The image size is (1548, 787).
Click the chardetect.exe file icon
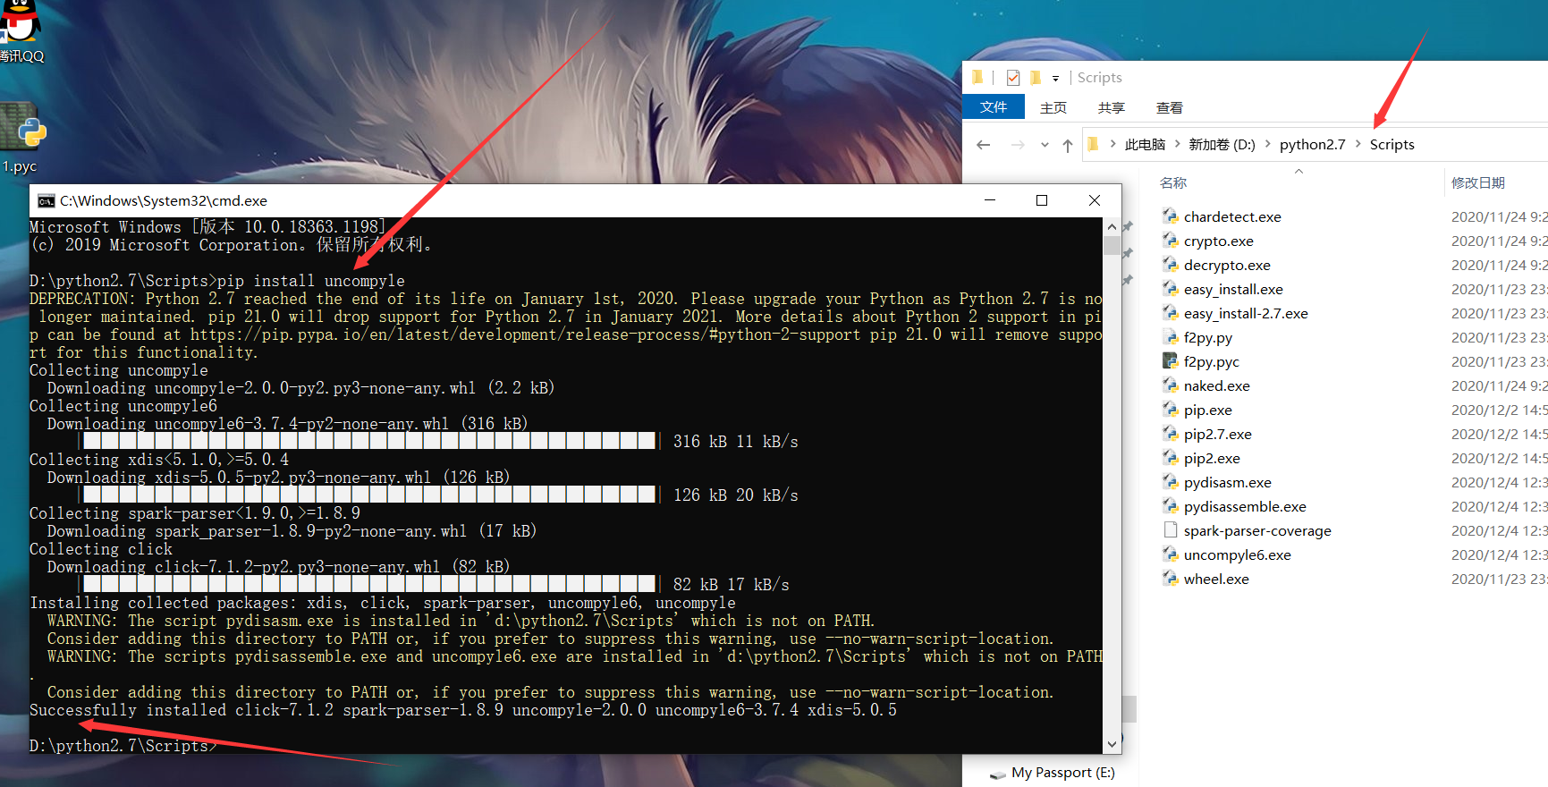pyautogui.click(x=1170, y=216)
